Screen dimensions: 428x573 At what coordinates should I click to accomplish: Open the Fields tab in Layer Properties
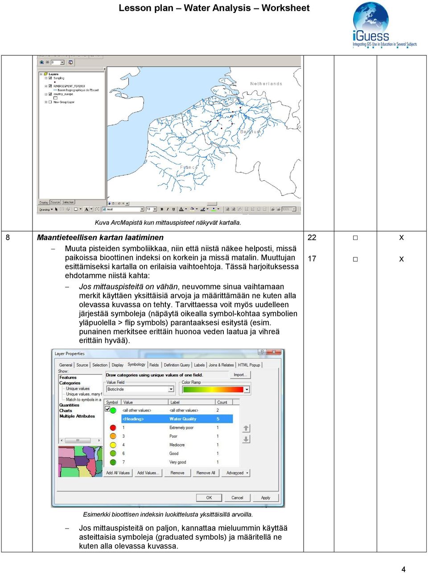pos(154,365)
